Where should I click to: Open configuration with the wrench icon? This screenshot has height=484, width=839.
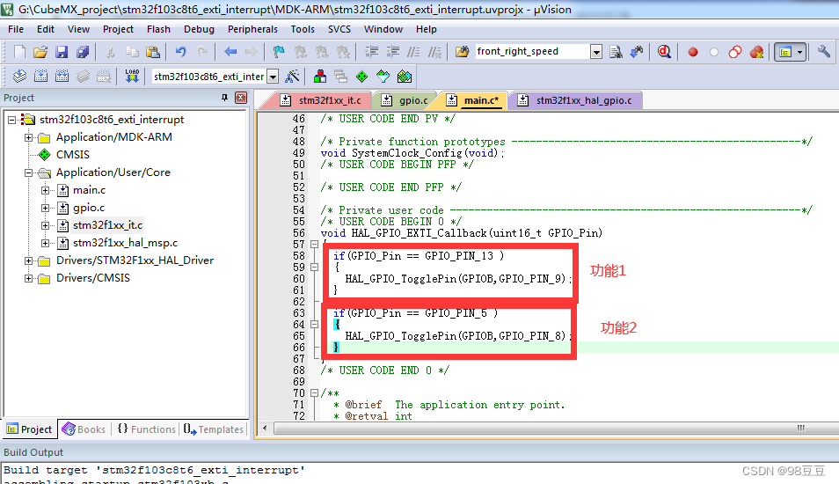click(823, 52)
